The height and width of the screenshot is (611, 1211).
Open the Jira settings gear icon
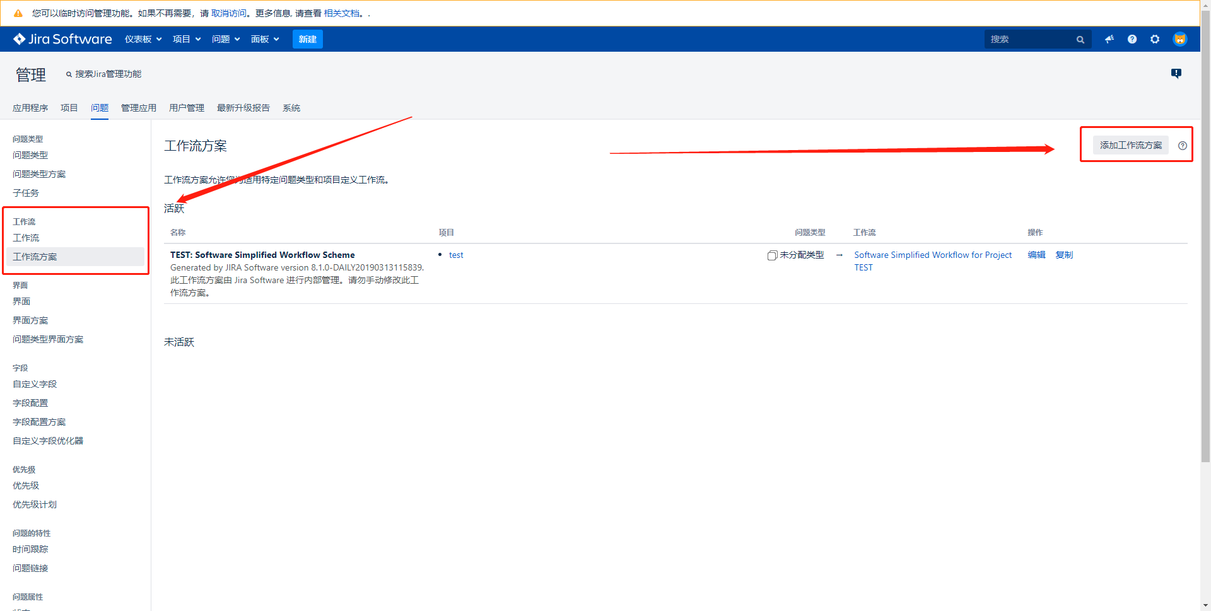tap(1155, 38)
